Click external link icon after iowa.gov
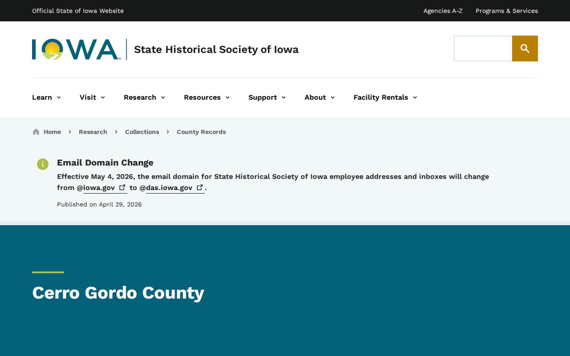This screenshot has width=570, height=356. (x=122, y=187)
